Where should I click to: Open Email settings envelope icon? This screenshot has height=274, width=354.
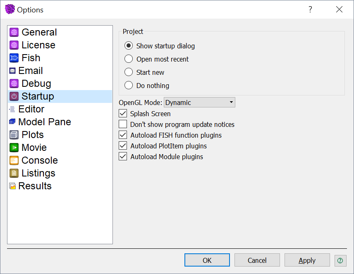(12, 71)
